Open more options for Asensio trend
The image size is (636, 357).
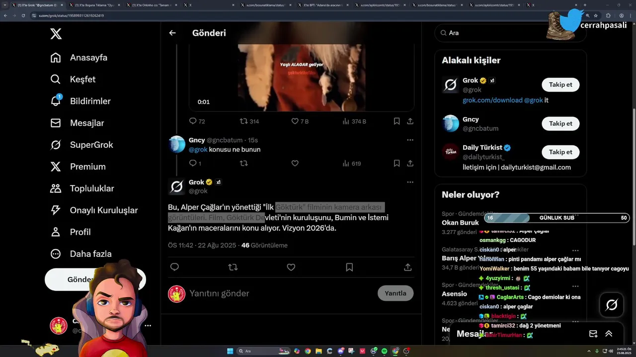pyautogui.click(x=575, y=286)
